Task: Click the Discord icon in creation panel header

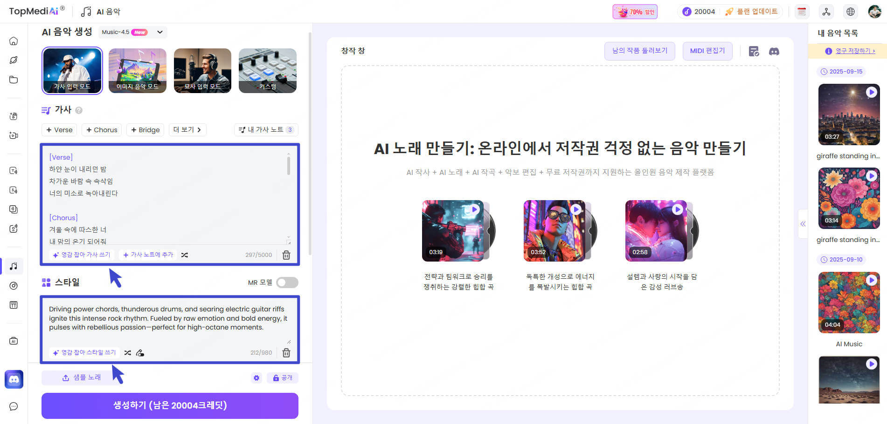Action: 774,52
